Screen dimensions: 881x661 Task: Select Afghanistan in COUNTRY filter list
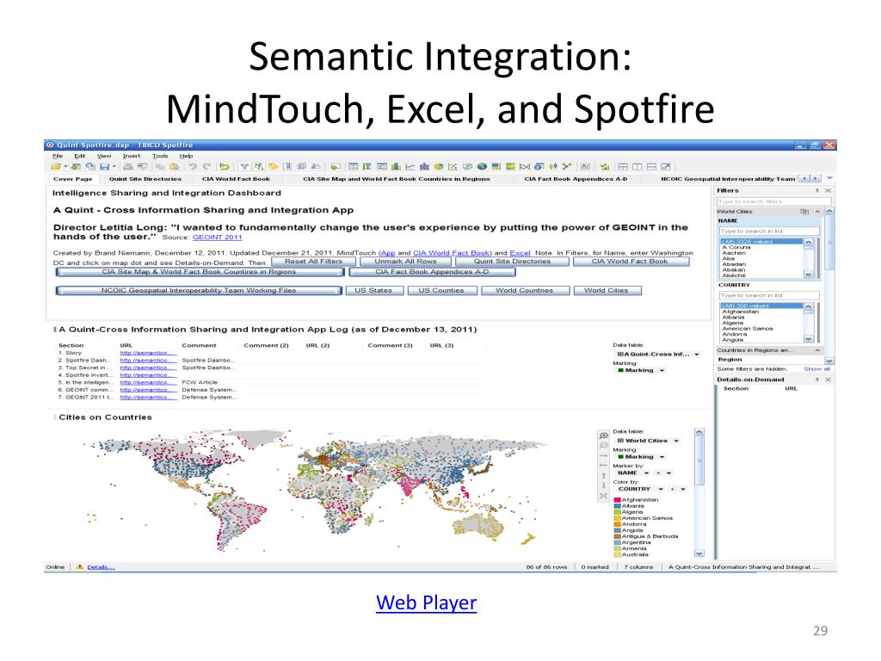(741, 312)
